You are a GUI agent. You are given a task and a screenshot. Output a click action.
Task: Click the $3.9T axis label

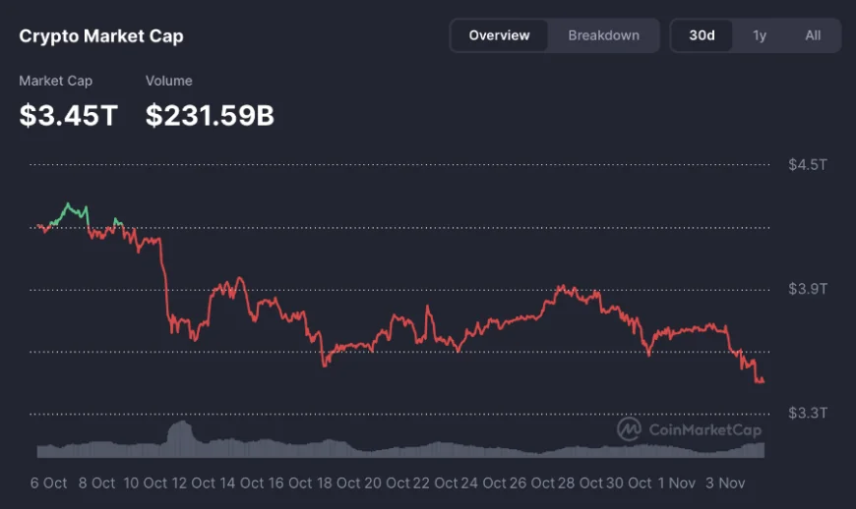(x=807, y=289)
